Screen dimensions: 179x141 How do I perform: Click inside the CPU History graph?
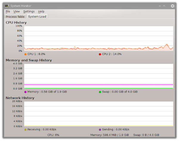[x=98, y=38]
